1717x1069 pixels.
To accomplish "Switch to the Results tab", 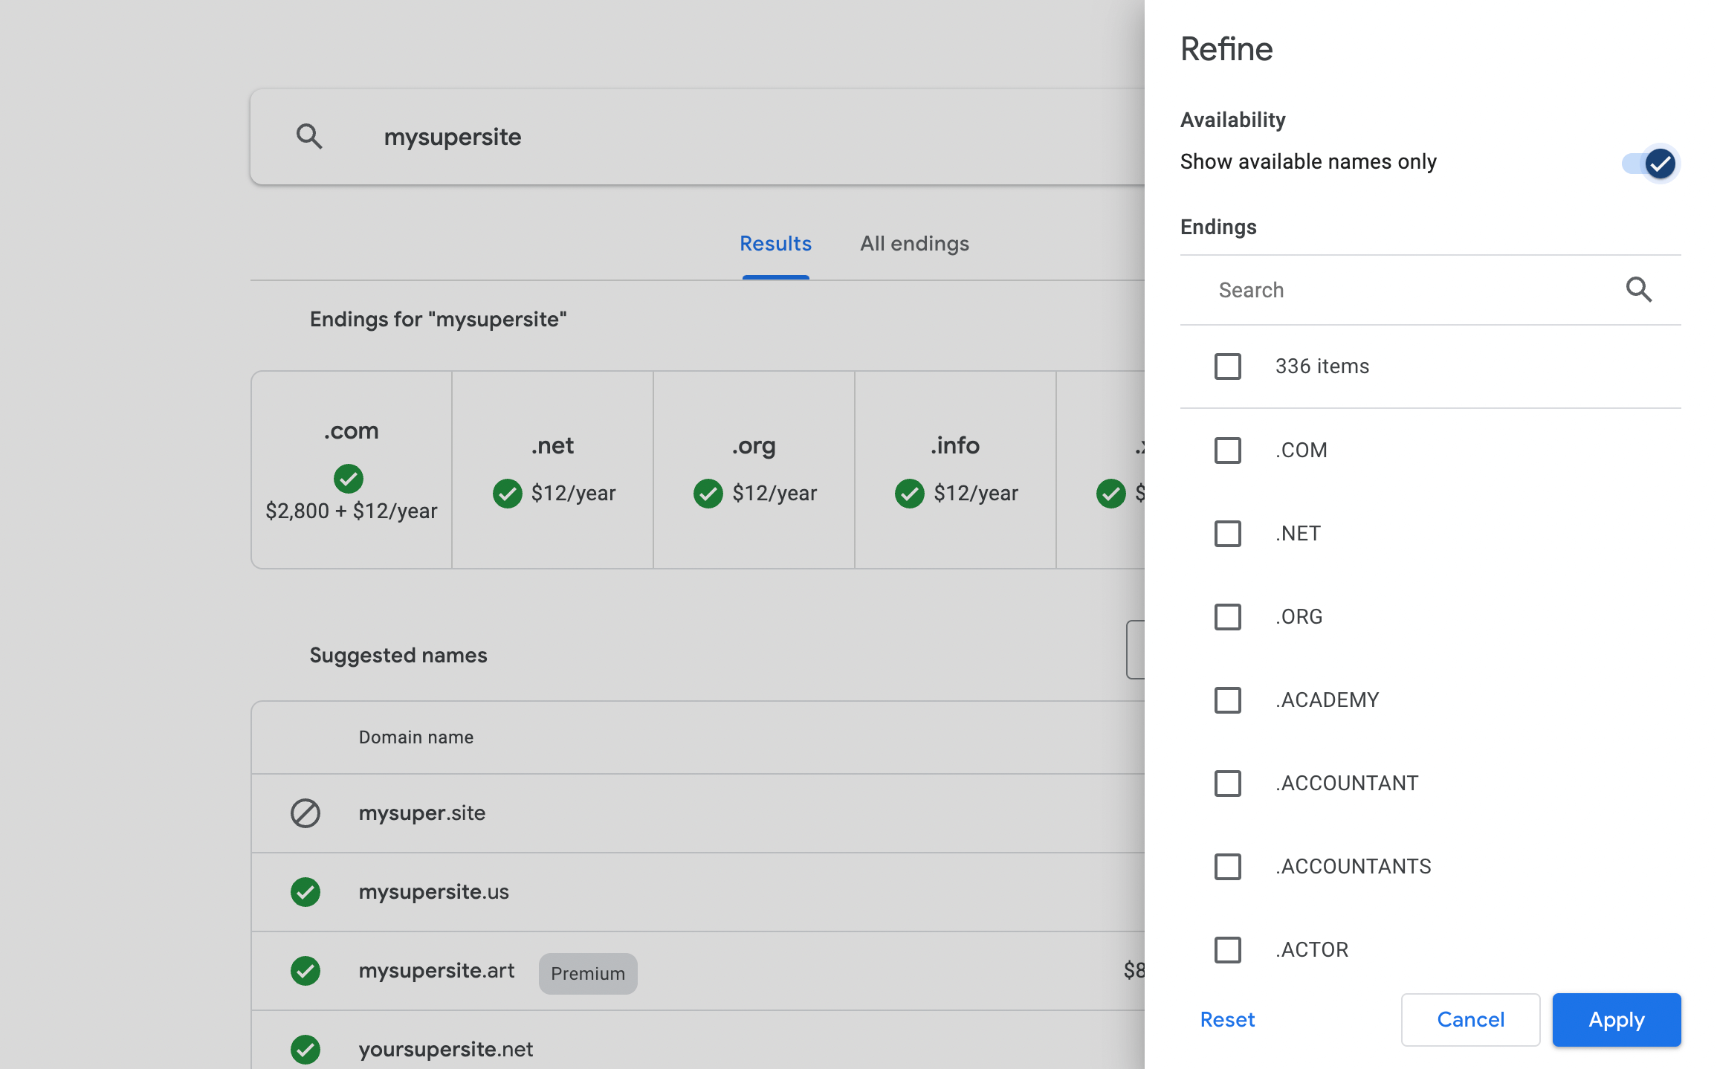I will click(x=775, y=244).
